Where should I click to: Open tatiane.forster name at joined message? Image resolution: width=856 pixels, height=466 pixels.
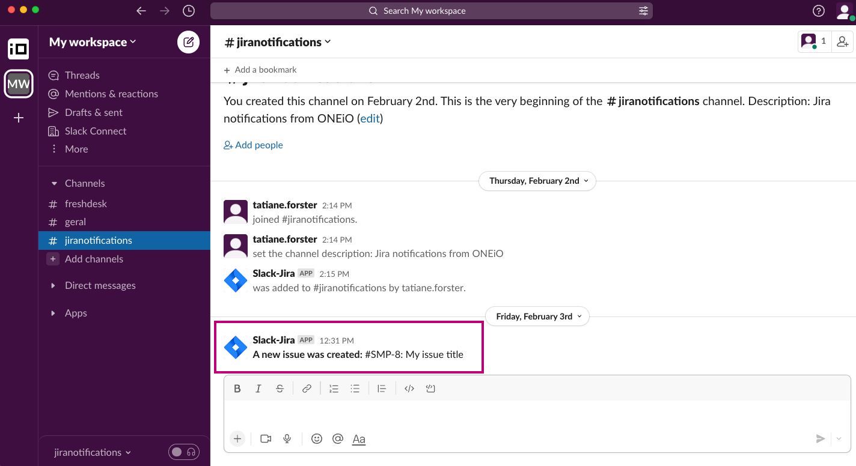pyautogui.click(x=285, y=205)
